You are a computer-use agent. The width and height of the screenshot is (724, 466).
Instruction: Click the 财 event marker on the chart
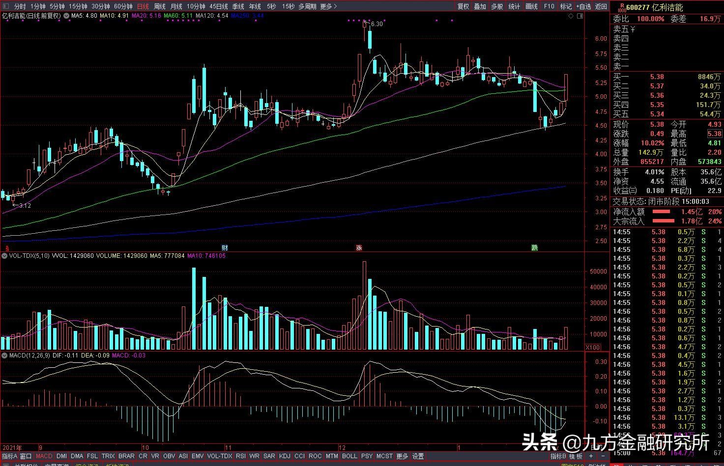coord(225,247)
